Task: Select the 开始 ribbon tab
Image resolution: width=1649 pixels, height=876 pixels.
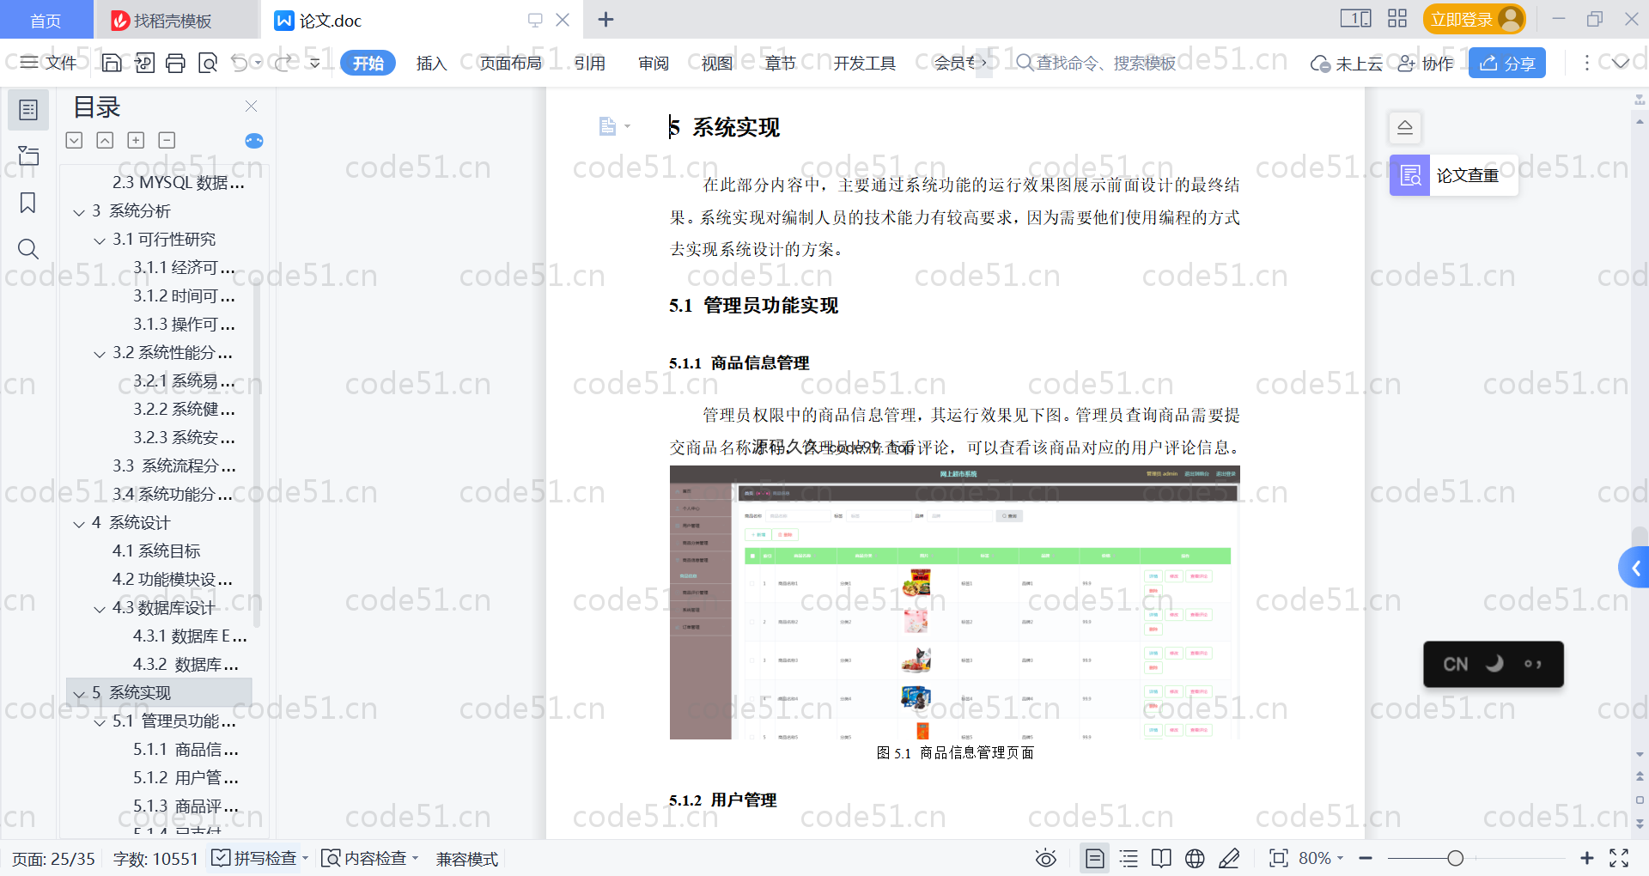Action: click(x=368, y=63)
